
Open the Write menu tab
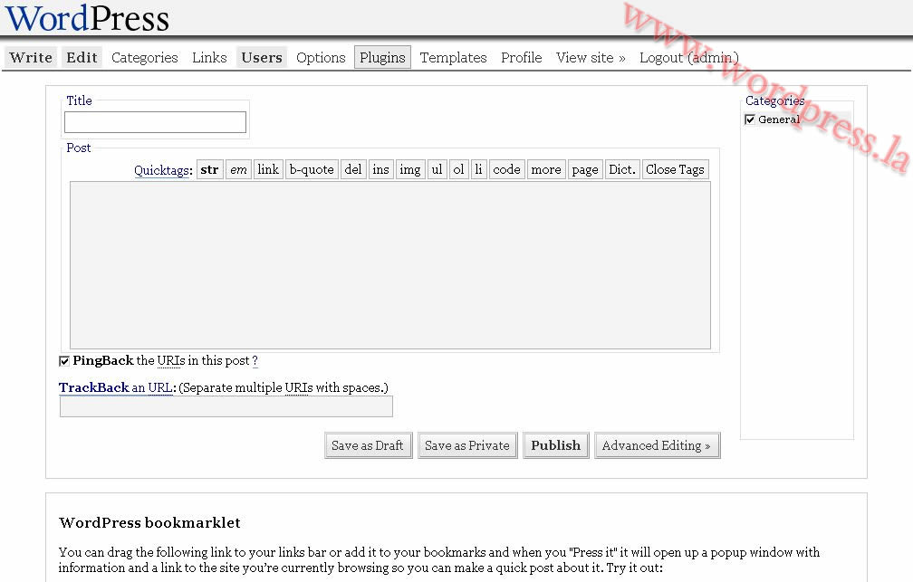31,58
